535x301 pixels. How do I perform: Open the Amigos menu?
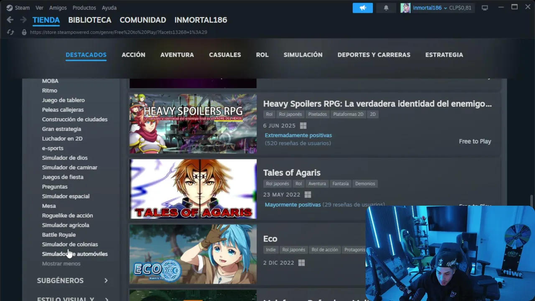[x=58, y=8]
